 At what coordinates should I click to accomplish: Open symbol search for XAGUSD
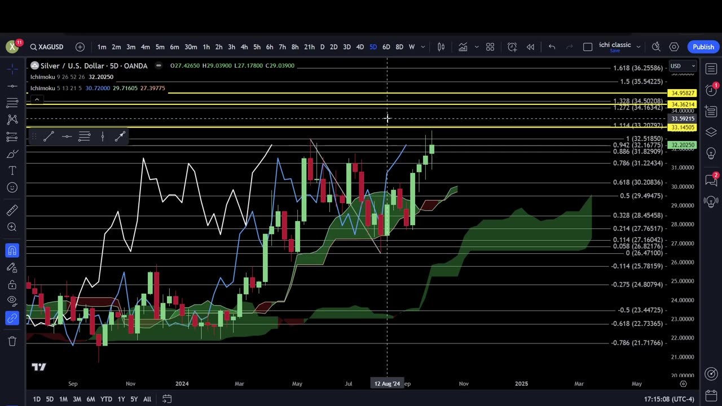47,47
